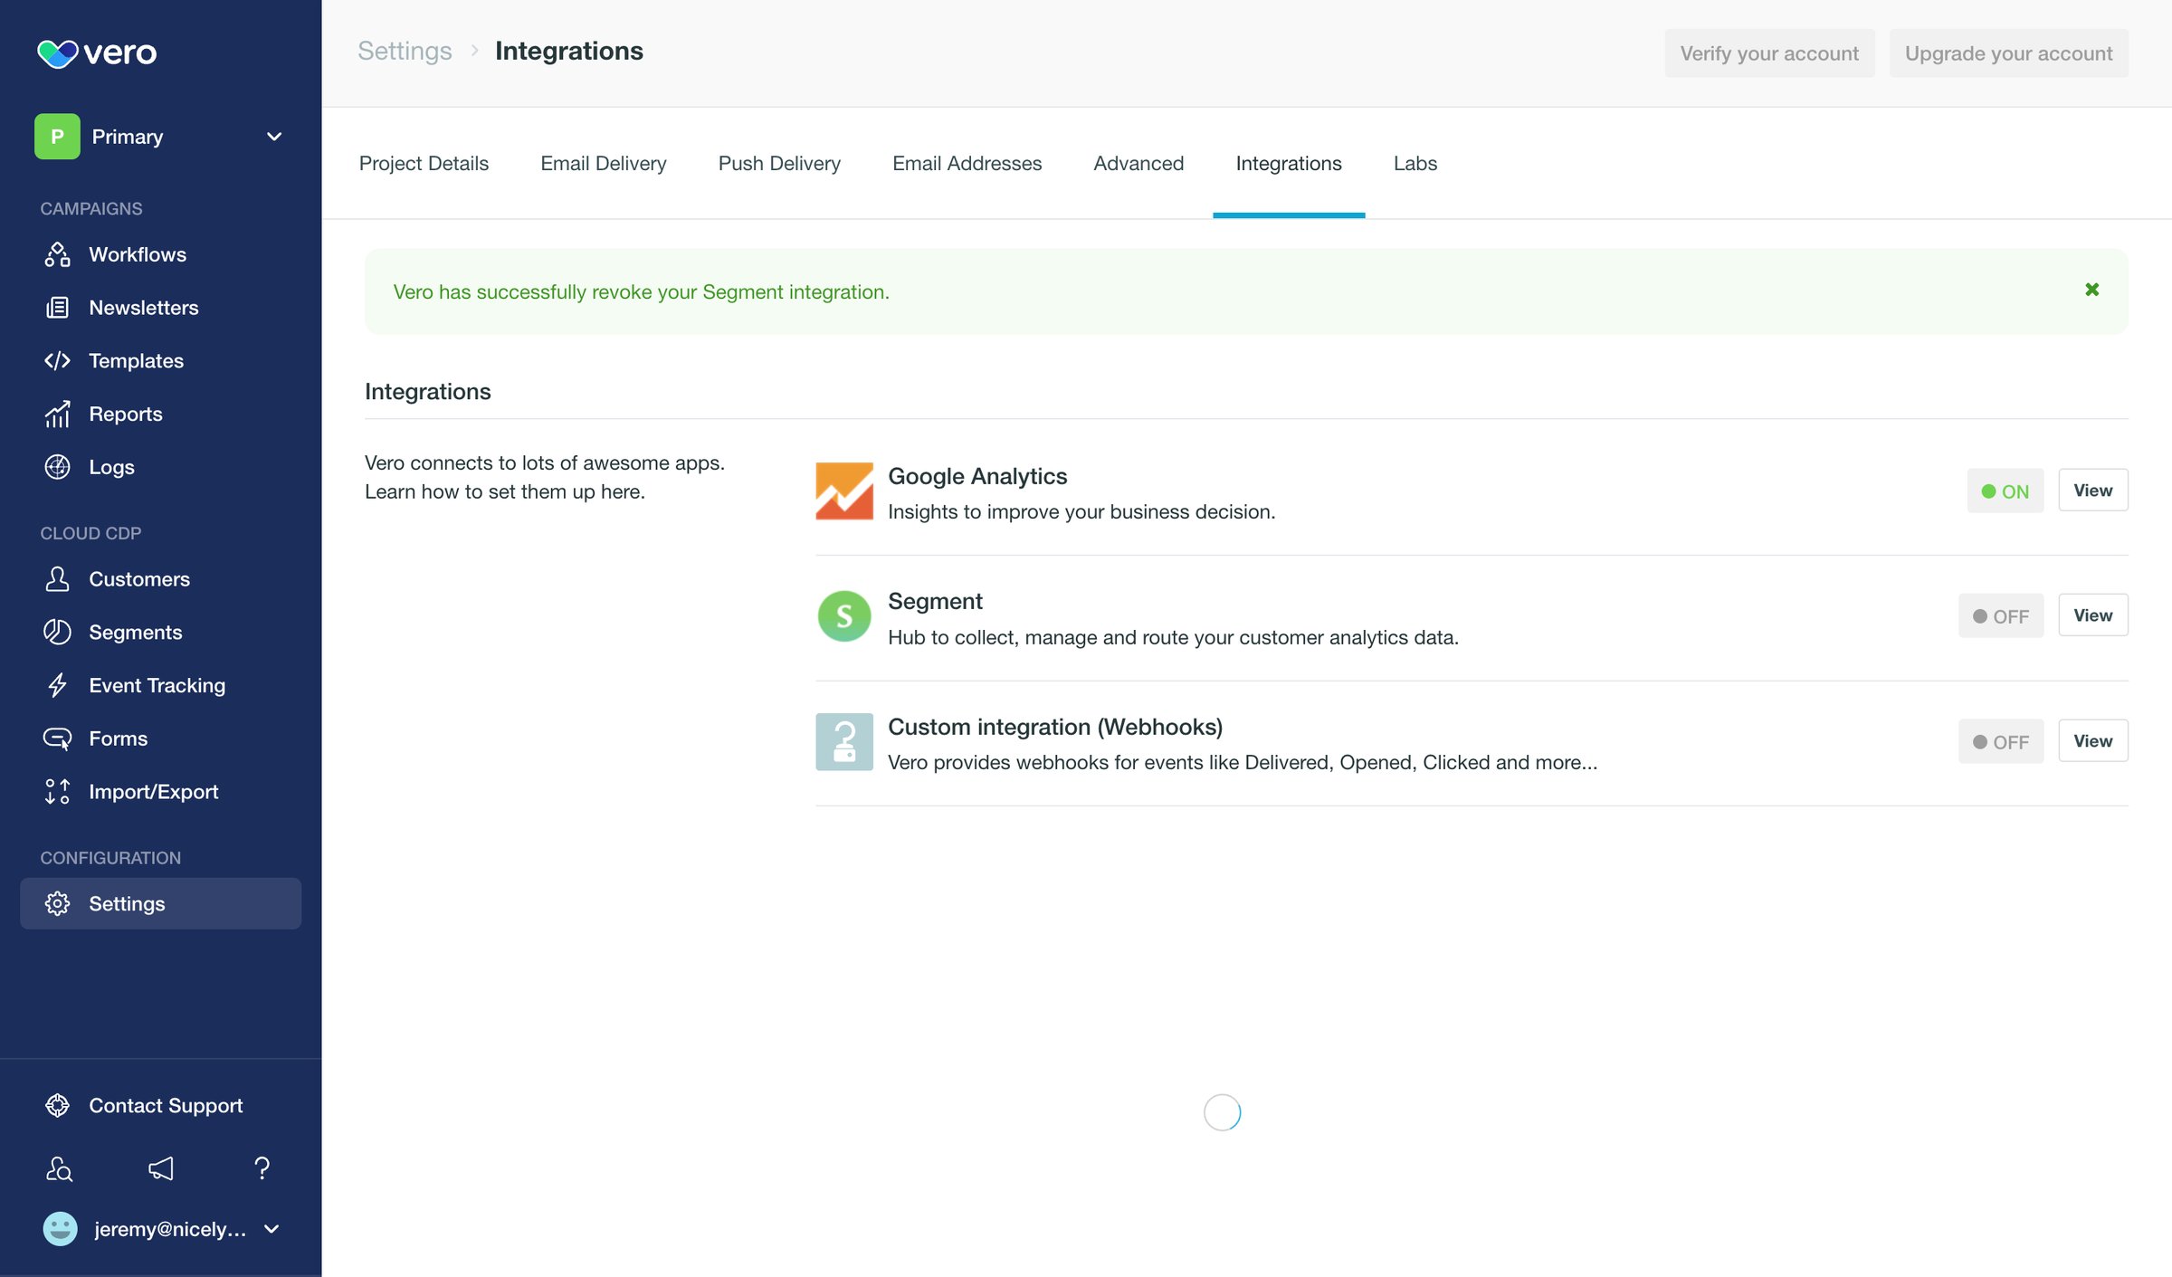2172x1277 pixels.
Task: Click the Settings breadcrumb link
Action: 405,51
